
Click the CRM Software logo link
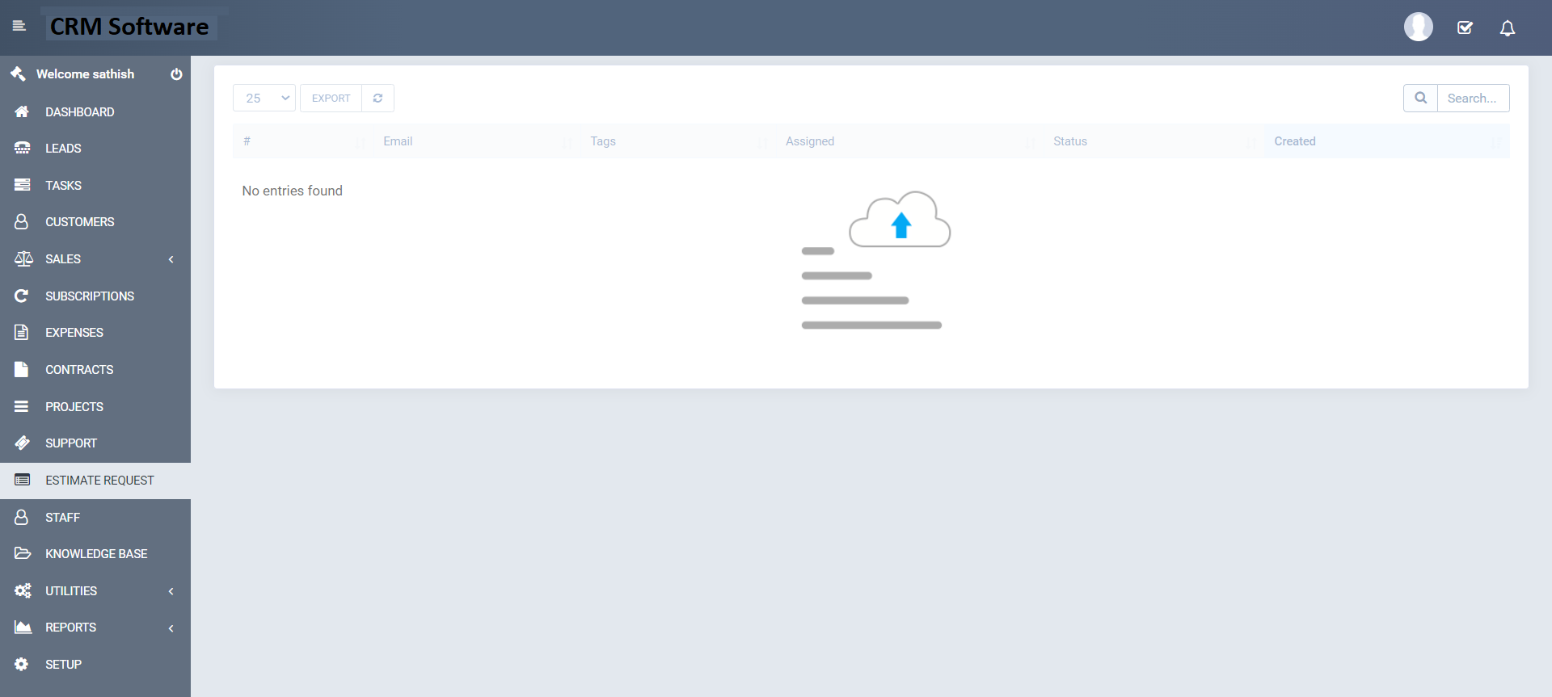point(129,27)
